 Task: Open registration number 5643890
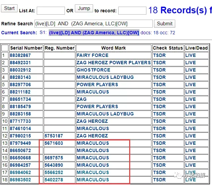click(x=54, y=165)
